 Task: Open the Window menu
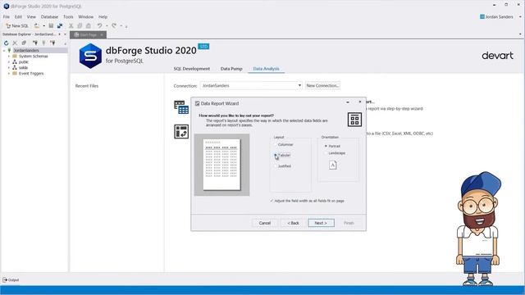click(85, 16)
